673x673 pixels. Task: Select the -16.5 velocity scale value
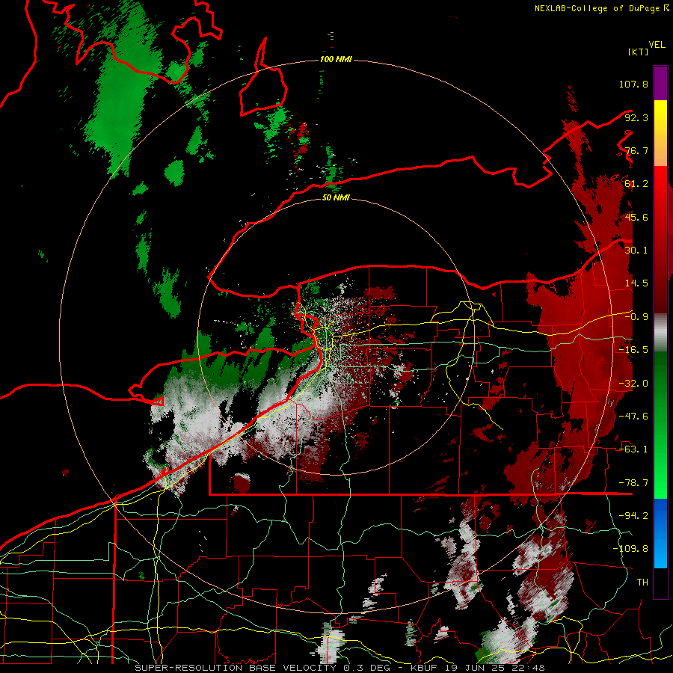[633, 350]
